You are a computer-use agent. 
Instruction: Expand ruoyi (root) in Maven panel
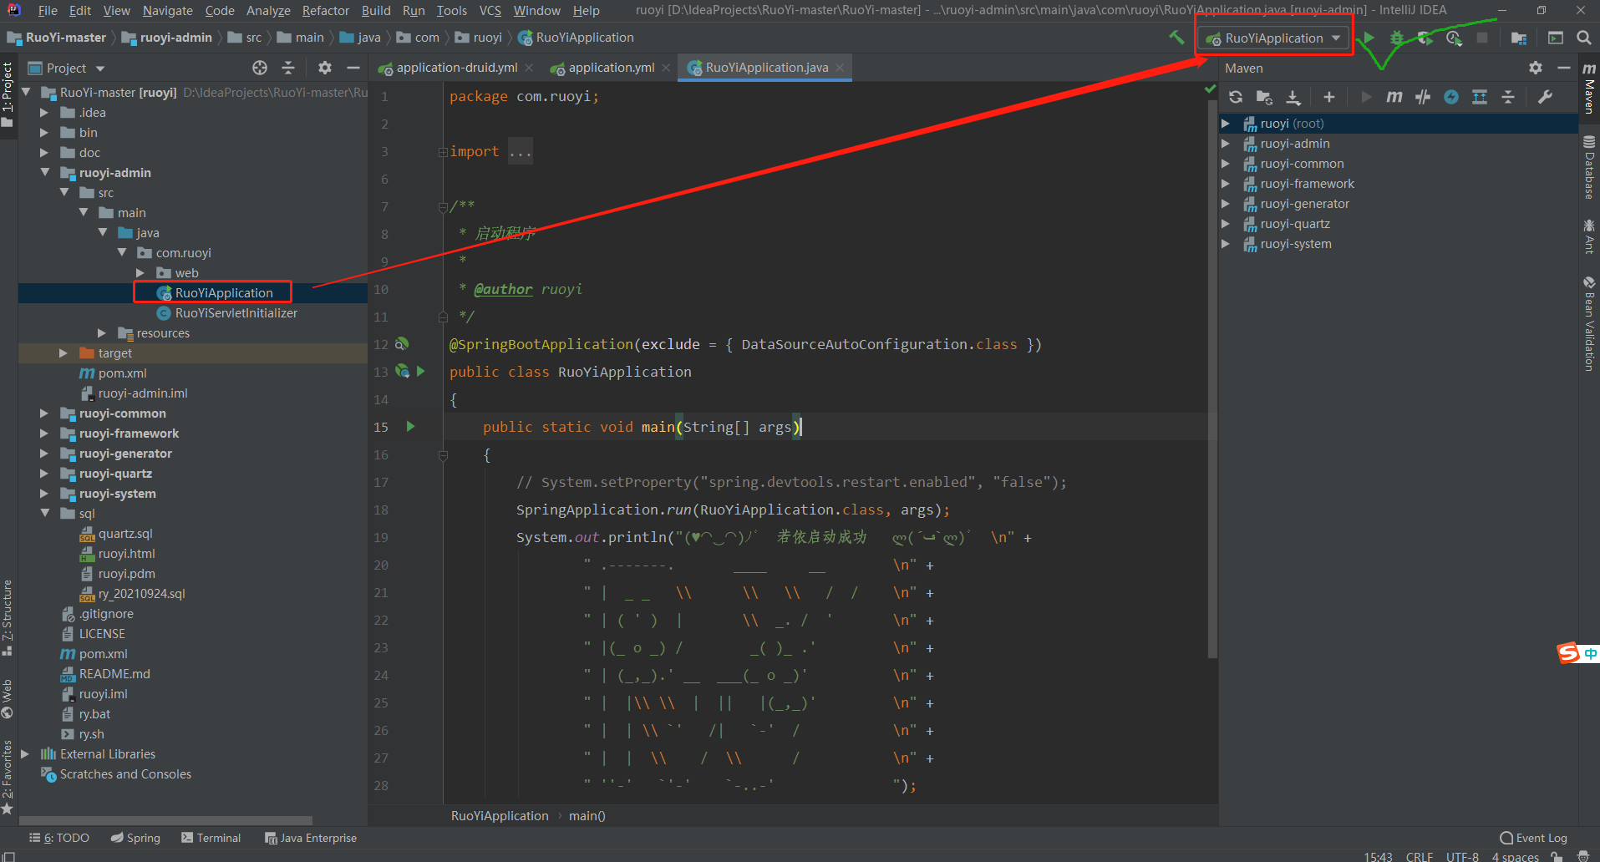pos(1226,124)
